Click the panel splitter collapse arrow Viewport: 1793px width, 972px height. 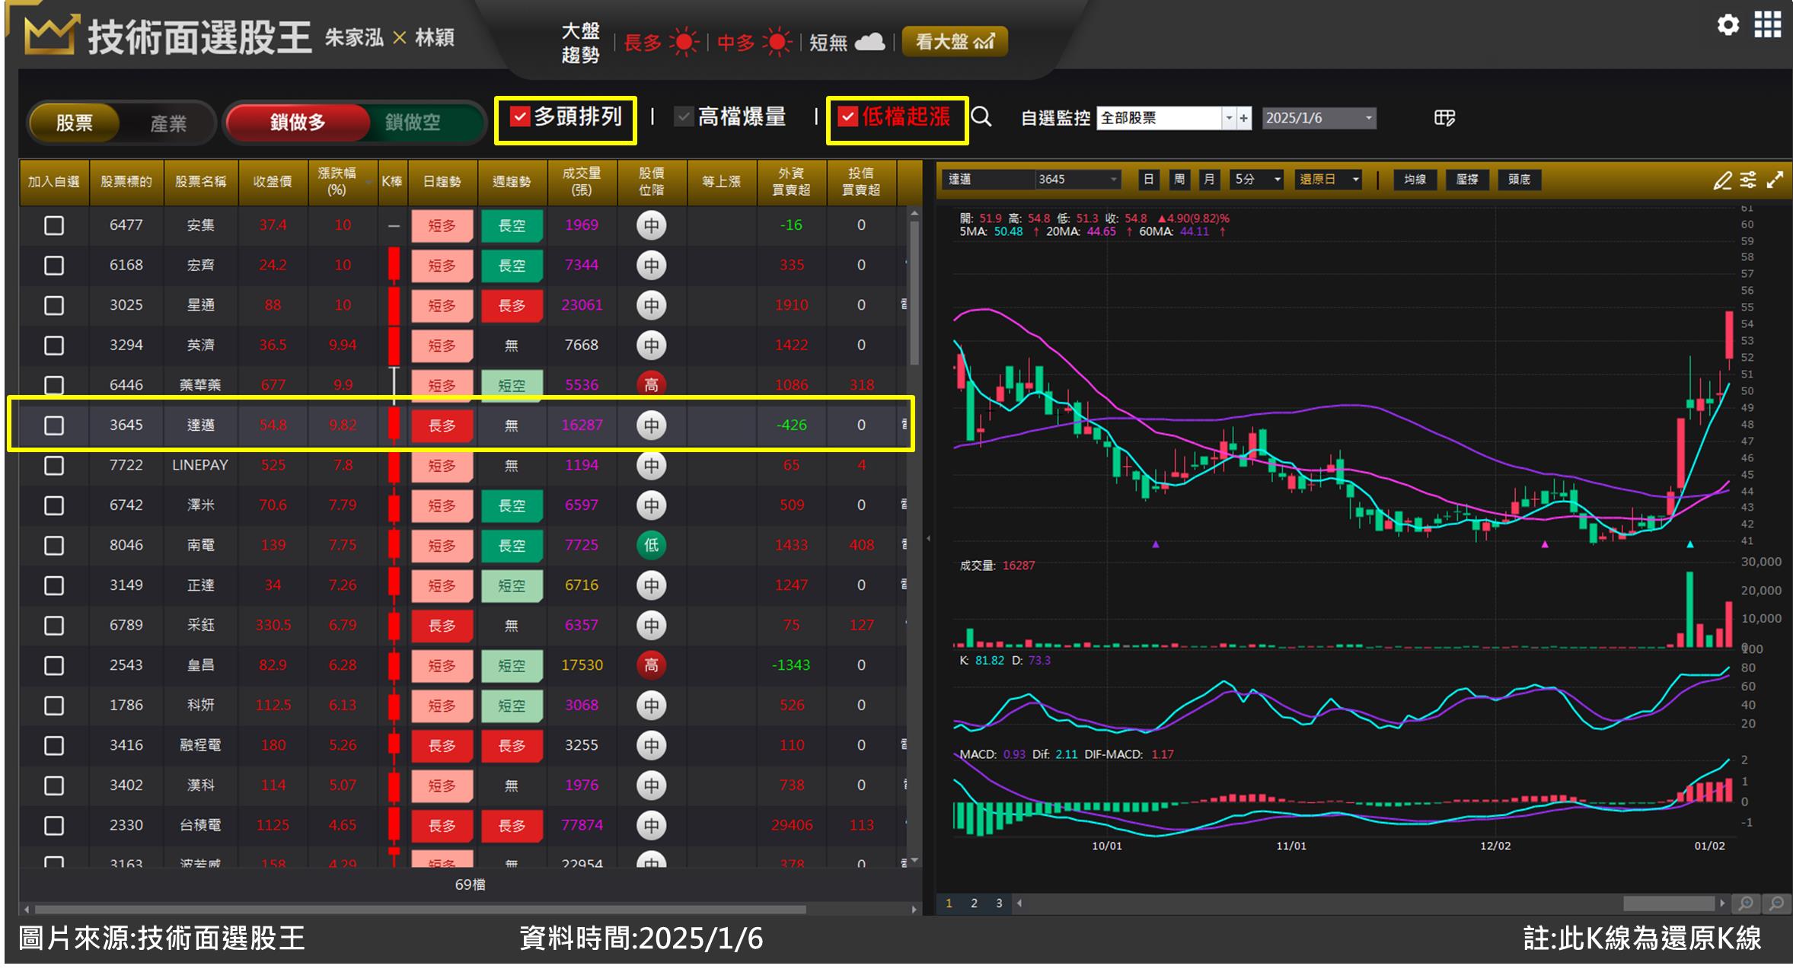(928, 539)
